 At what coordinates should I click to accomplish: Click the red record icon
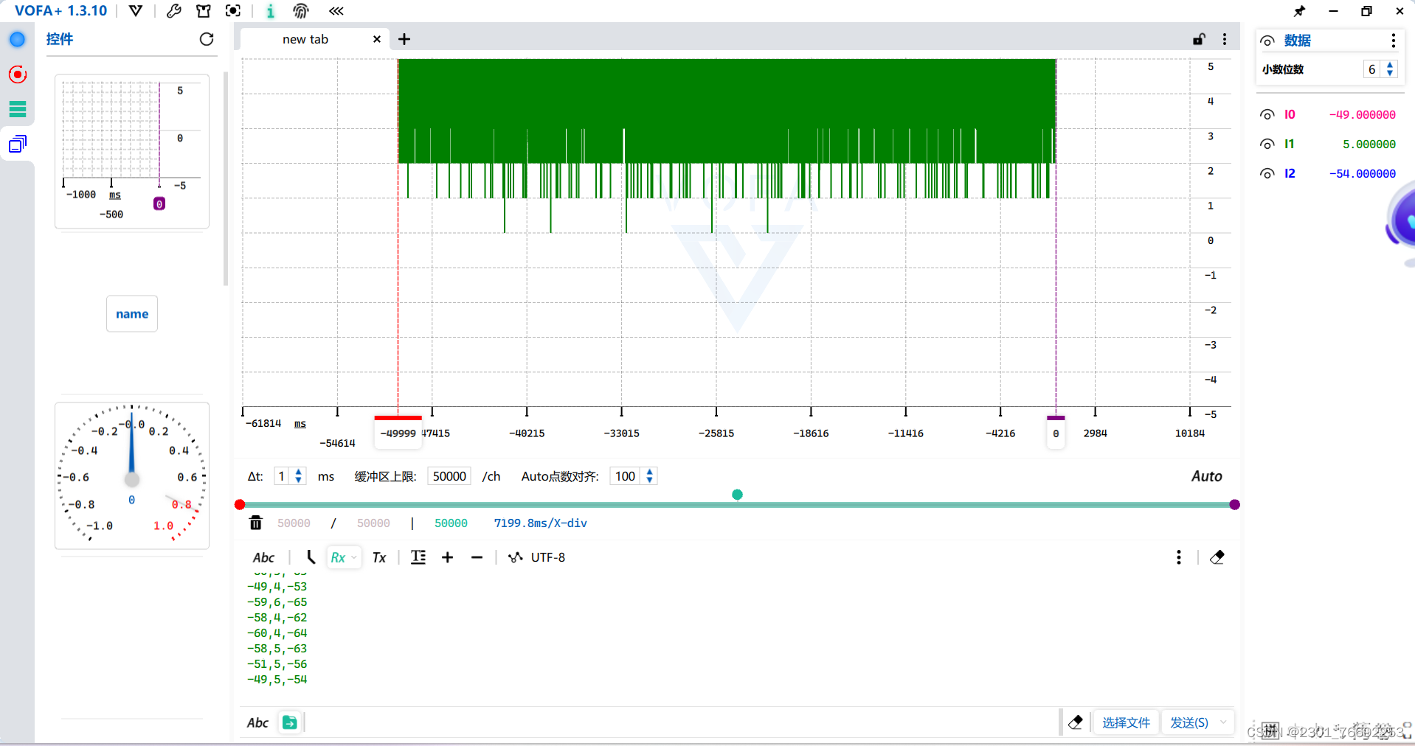[x=18, y=74]
